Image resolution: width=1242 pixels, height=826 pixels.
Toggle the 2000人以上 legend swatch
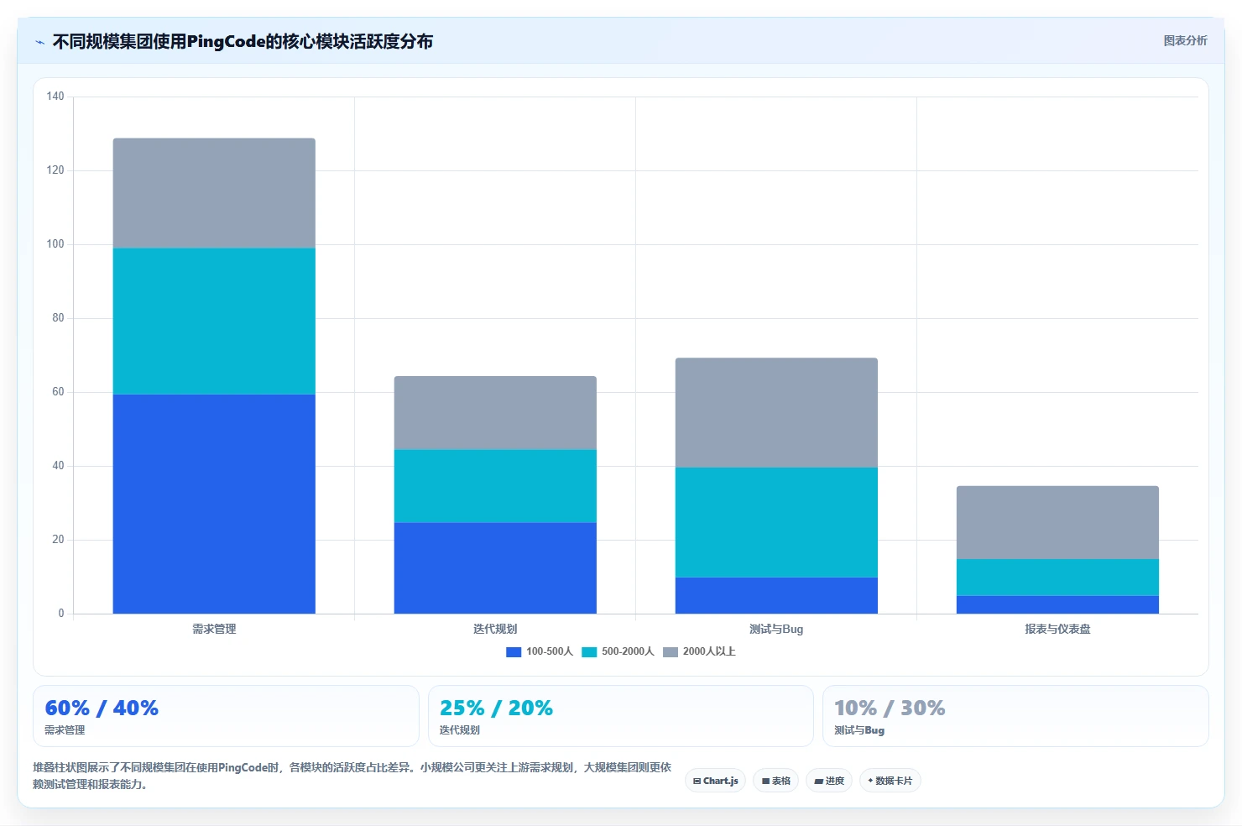point(671,652)
